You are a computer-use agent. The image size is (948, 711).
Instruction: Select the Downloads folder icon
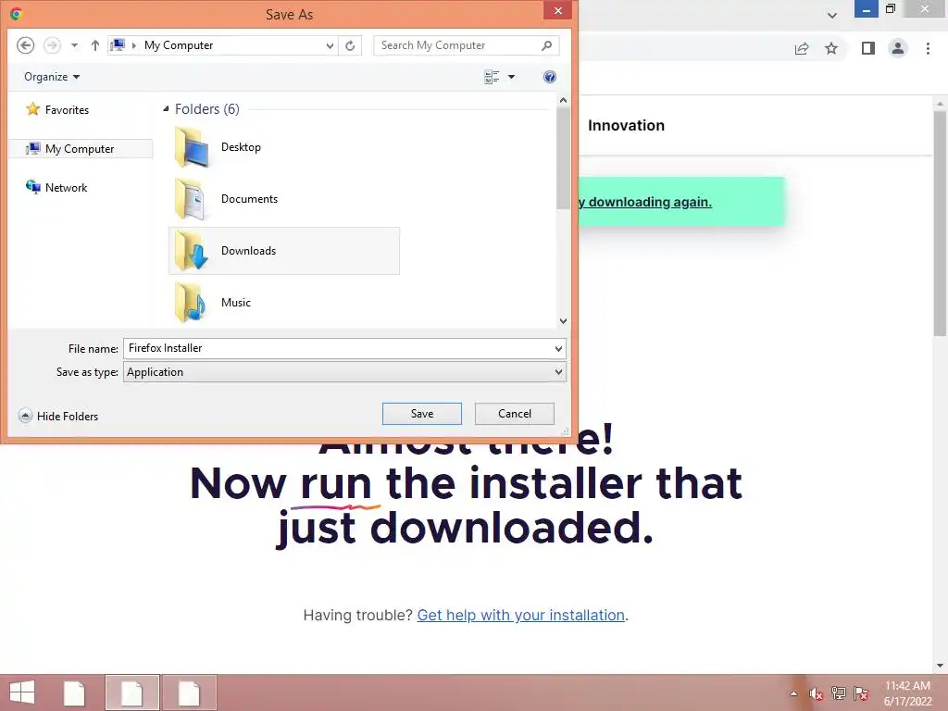pyautogui.click(x=191, y=251)
